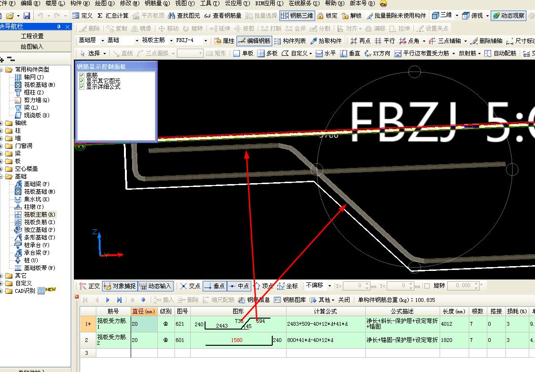Open 钢筋图库 rebar library
The width and height of the screenshot is (535, 372).
coord(290,300)
